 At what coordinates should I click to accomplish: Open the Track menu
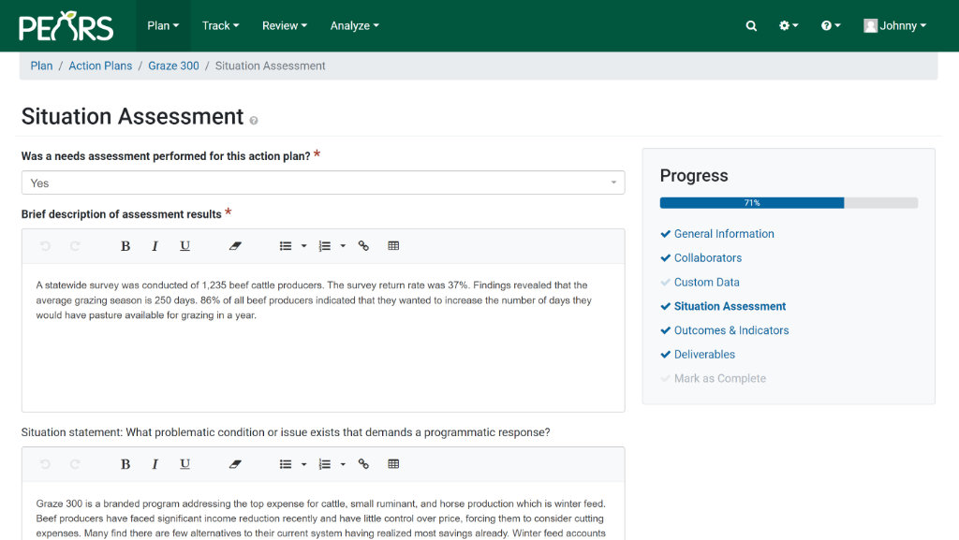click(220, 25)
